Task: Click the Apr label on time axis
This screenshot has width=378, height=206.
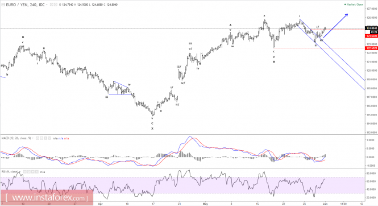Action: tap(100, 204)
